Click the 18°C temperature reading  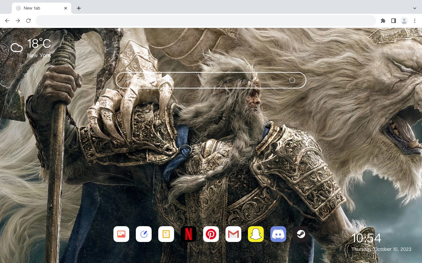(39, 44)
